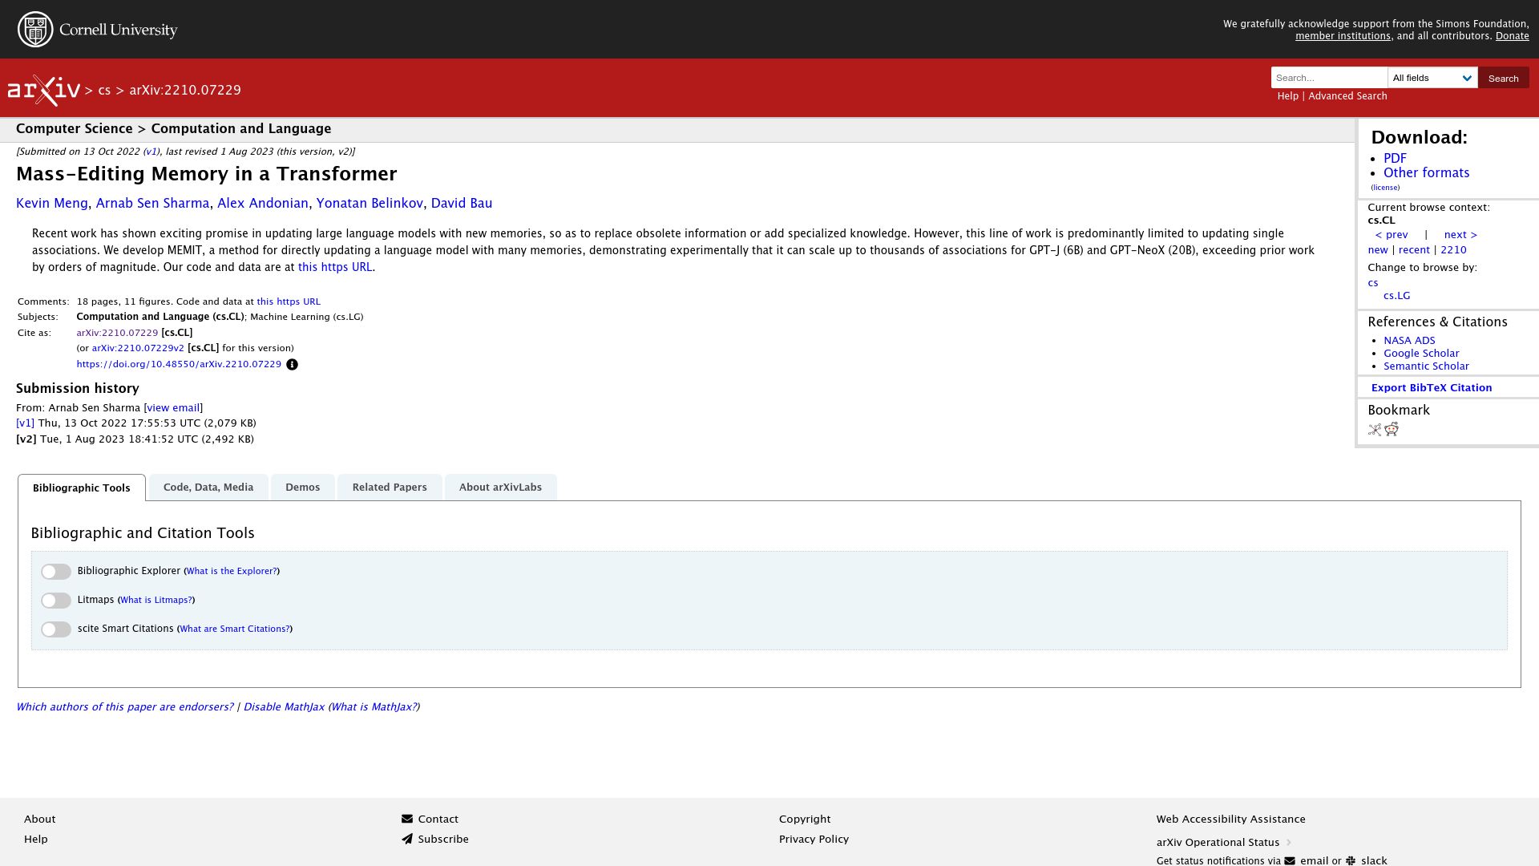Select the Related Papers tab
The image size is (1539, 866).
(x=390, y=488)
